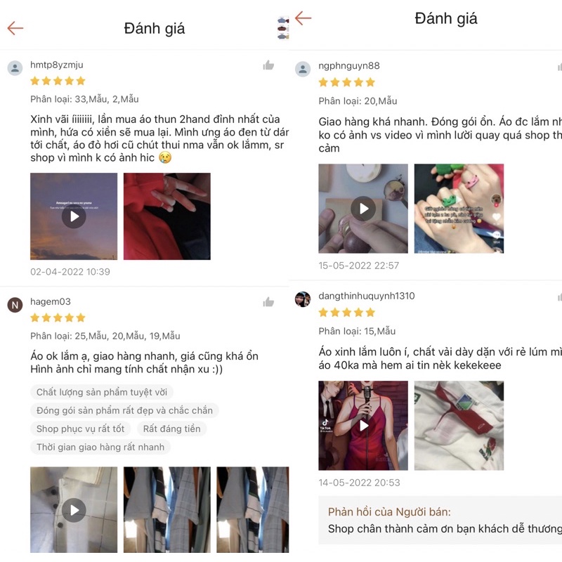Open the frog rings hand photo
Screen dimensions: 562x562
(459, 209)
